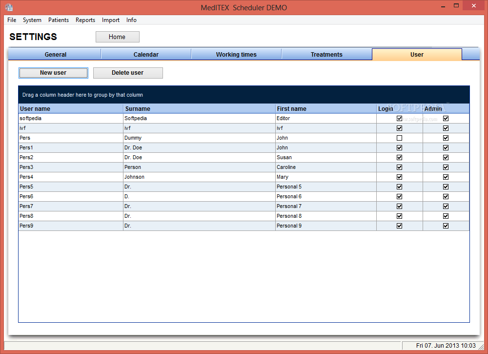488x354 pixels.
Task: Create a new user
Action: 53,73
